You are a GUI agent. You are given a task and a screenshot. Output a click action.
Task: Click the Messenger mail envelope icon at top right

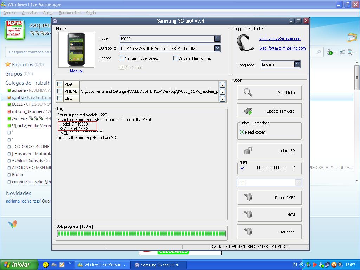click(x=352, y=38)
